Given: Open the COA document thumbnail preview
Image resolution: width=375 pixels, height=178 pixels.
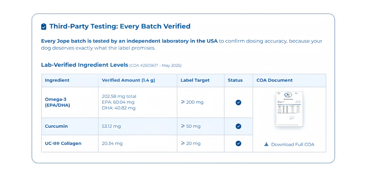Looking at the screenshot, I should 289,109.
